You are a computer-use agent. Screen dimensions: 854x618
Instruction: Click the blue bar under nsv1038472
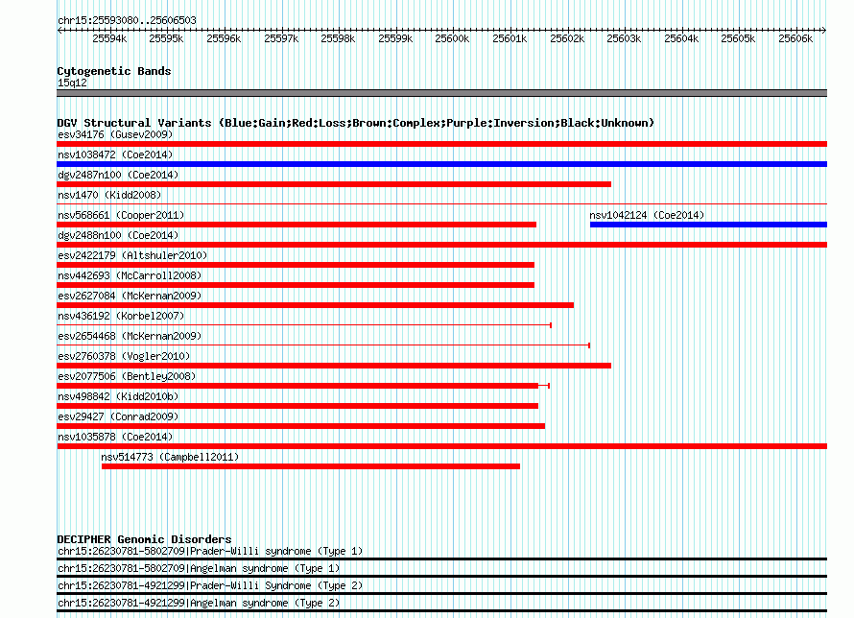pyautogui.click(x=441, y=164)
